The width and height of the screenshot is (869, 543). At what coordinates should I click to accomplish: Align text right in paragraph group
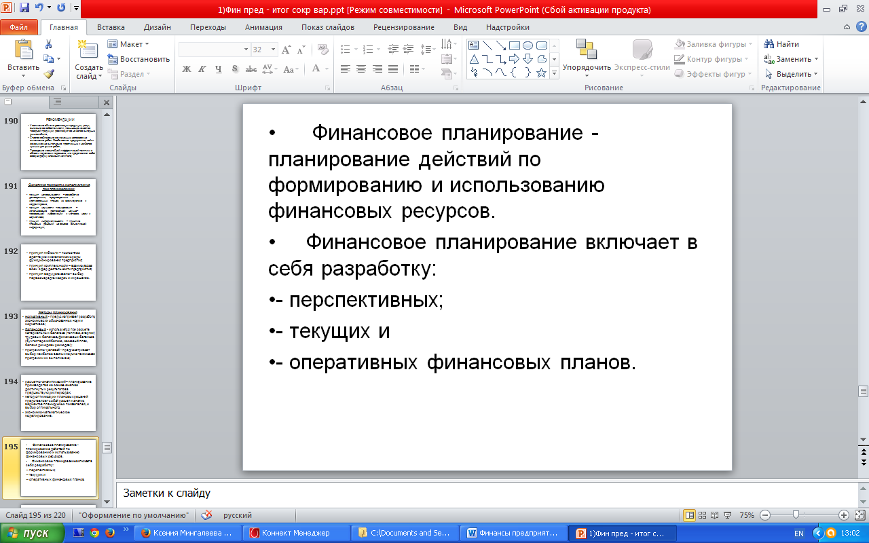point(376,69)
